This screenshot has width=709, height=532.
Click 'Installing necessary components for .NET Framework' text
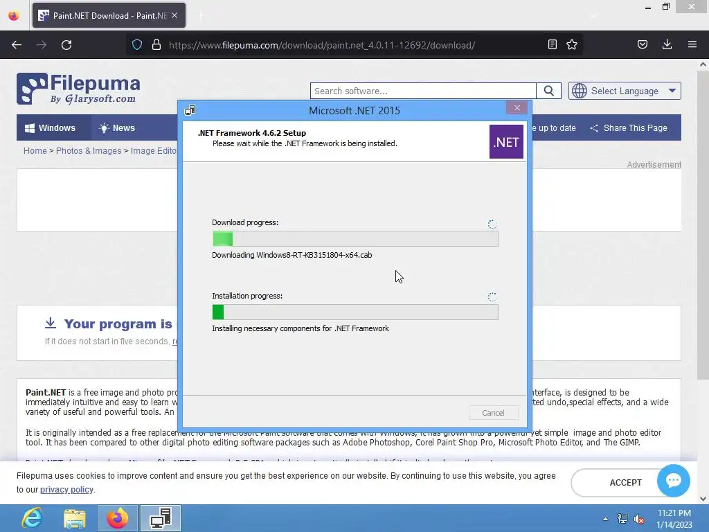pyautogui.click(x=300, y=328)
